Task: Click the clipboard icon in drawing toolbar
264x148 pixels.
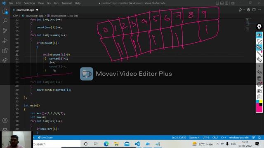Action: (259, 97)
